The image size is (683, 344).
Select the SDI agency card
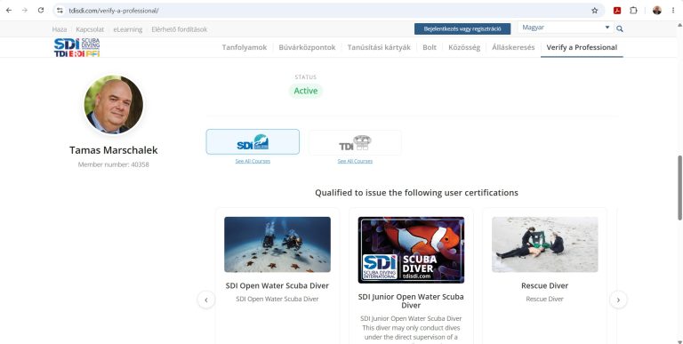click(253, 141)
